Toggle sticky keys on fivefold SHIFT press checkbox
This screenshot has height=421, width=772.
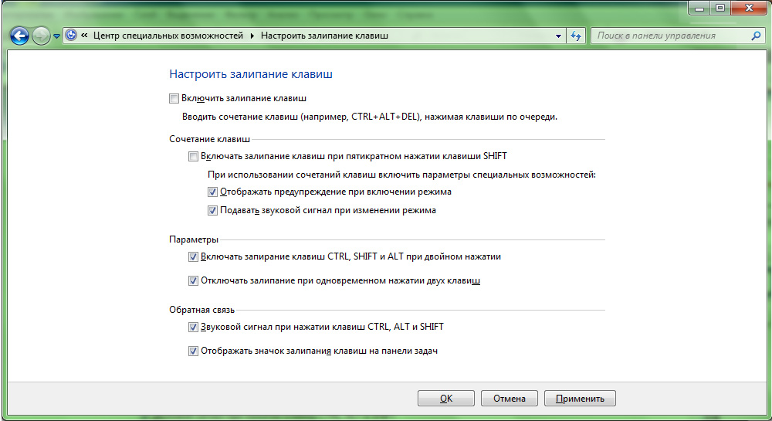[193, 156]
